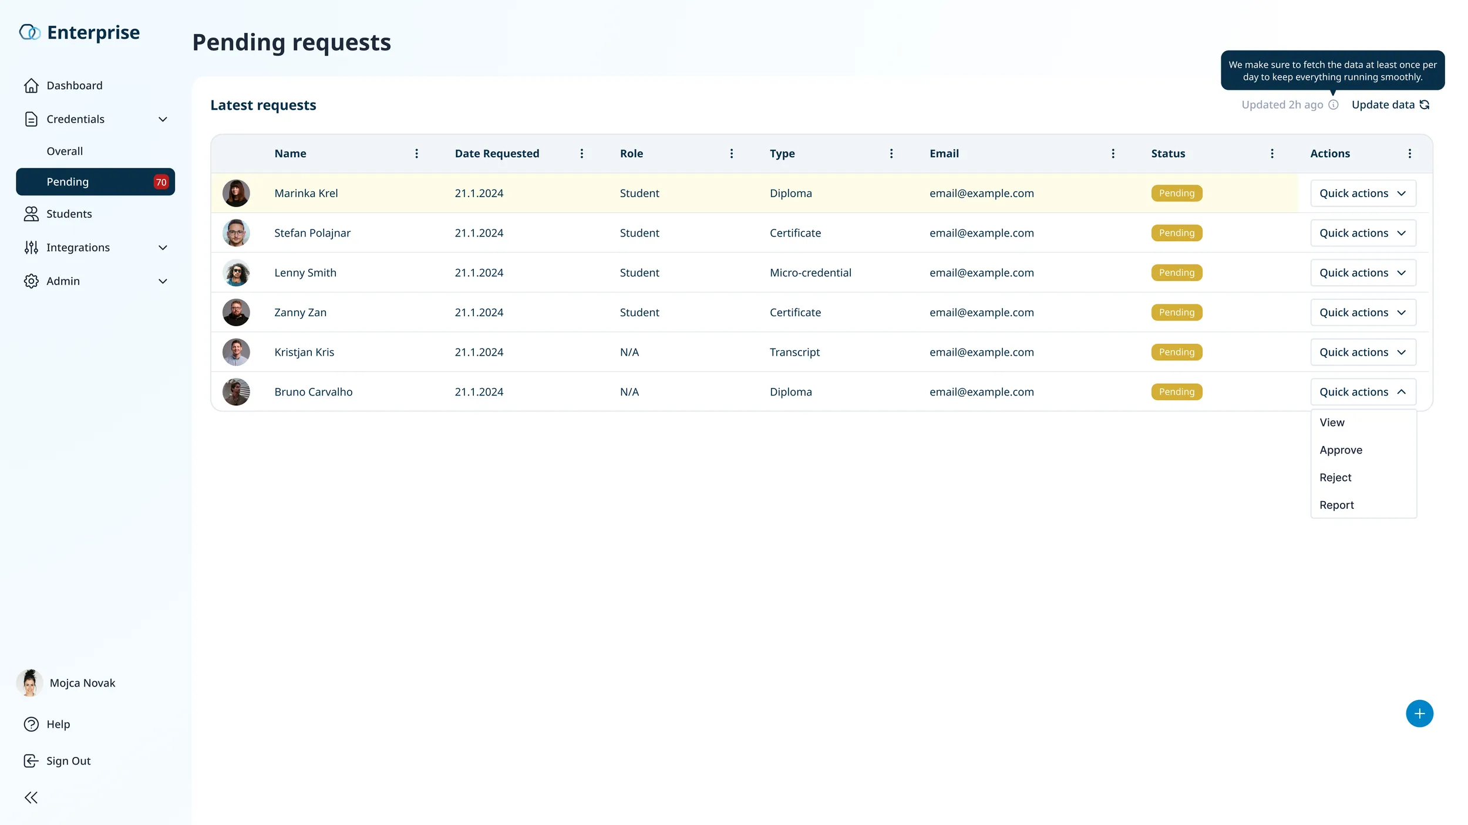Open Date Requested column options menu

pyautogui.click(x=582, y=154)
